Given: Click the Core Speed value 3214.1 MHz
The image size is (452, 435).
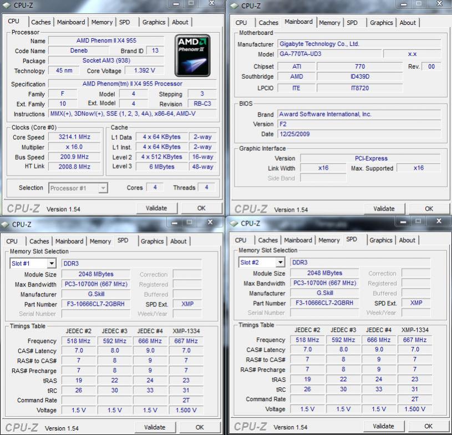Looking at the screenshot, I should [x=74, y=137].
